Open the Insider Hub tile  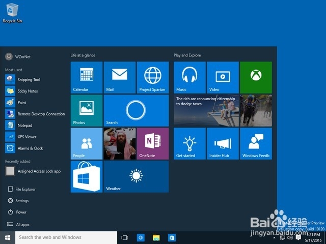point(223,143)
